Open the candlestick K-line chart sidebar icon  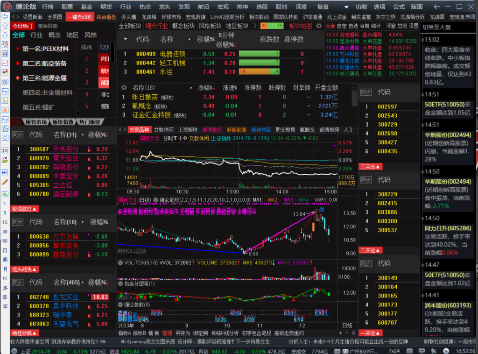(x=5, y=72)
